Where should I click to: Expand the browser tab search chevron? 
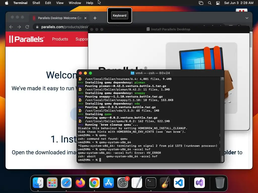click(x=247, y=18)
